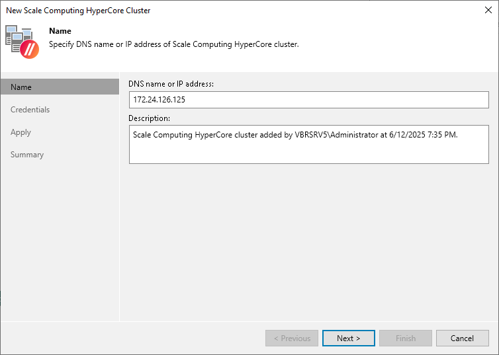Go to the Credentials wizard step
The width and height of the screenshot is (499, 355).
click(30, 110)
